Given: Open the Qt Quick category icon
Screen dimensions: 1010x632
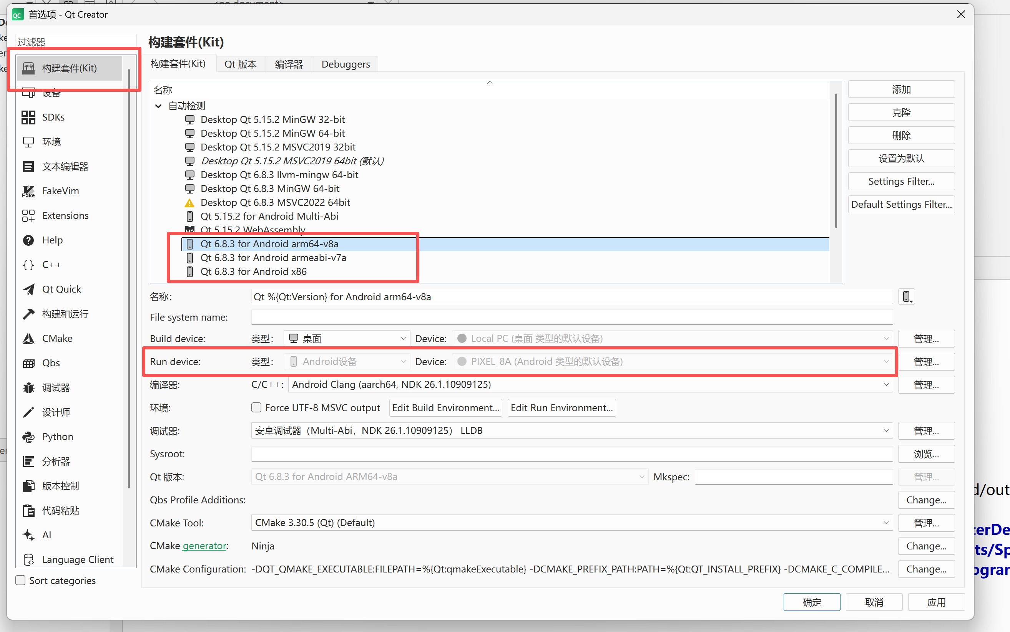Looking at the screenshot, I should 28,290.
